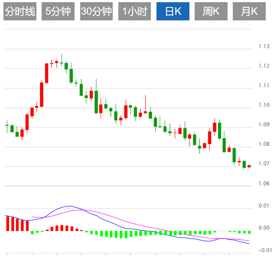Click the 1.06 price axis label
The width and height of the screenshot is (277, 256).
(264, 184)
